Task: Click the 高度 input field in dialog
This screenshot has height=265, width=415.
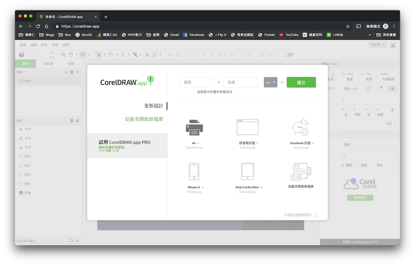Action: point(241,82)
